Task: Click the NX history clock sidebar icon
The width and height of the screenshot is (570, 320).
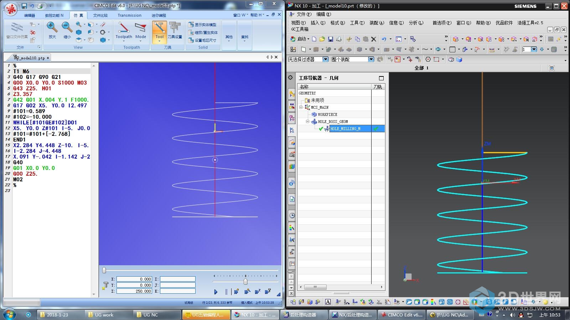Action: 292,215
